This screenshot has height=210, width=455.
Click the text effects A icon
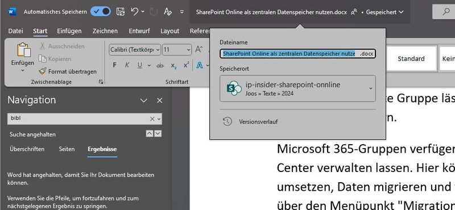(200, 65)
